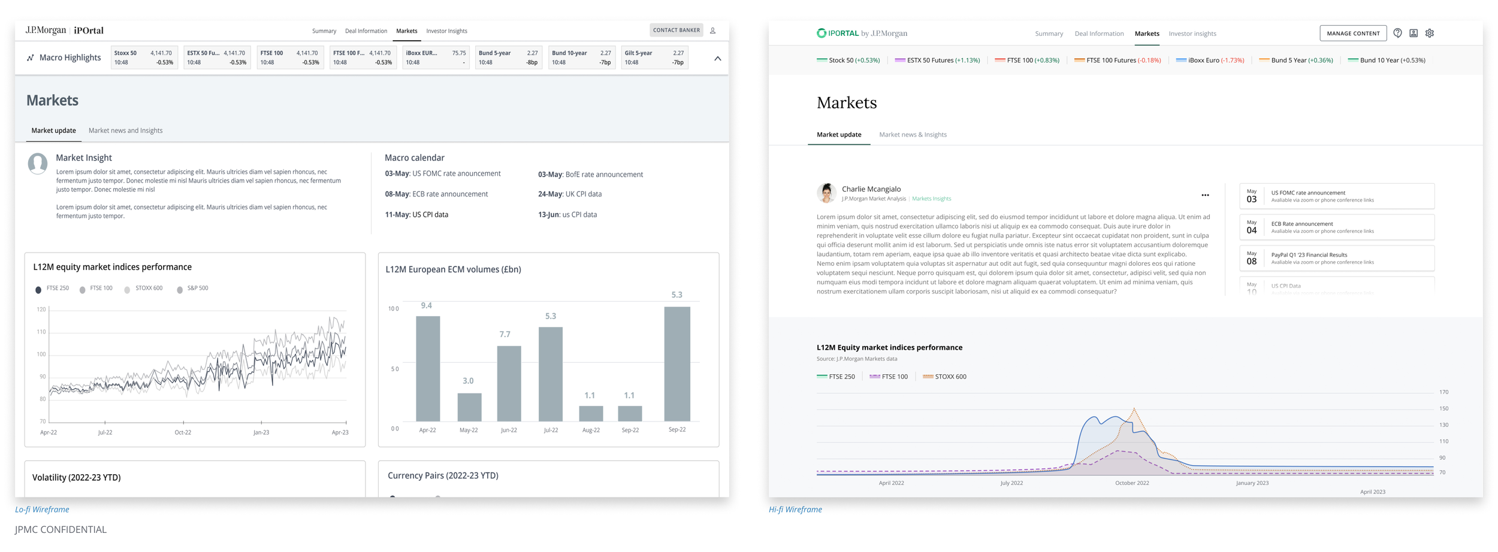
Task: Open May 04 ECB Rate announcement card
Action: (x=1336, y=228)
